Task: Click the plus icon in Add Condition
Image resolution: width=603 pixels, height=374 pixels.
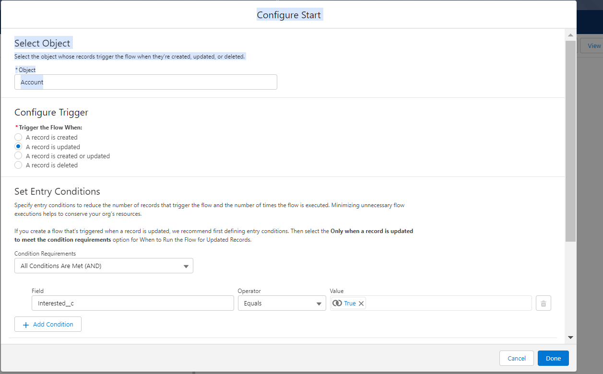Action: pos(26,325)
